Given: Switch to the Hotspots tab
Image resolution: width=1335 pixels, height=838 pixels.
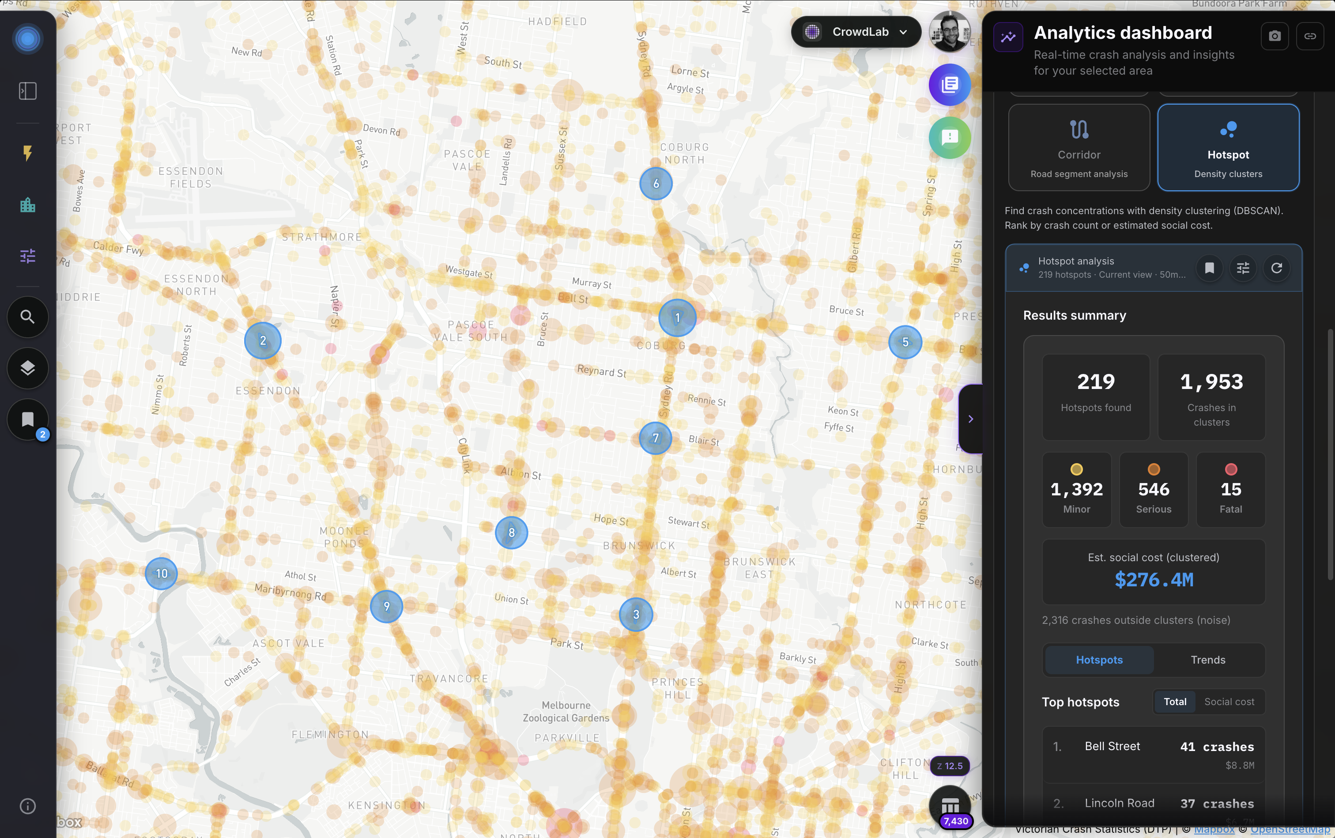Looking at the screenshot, I should point(1099,660).
